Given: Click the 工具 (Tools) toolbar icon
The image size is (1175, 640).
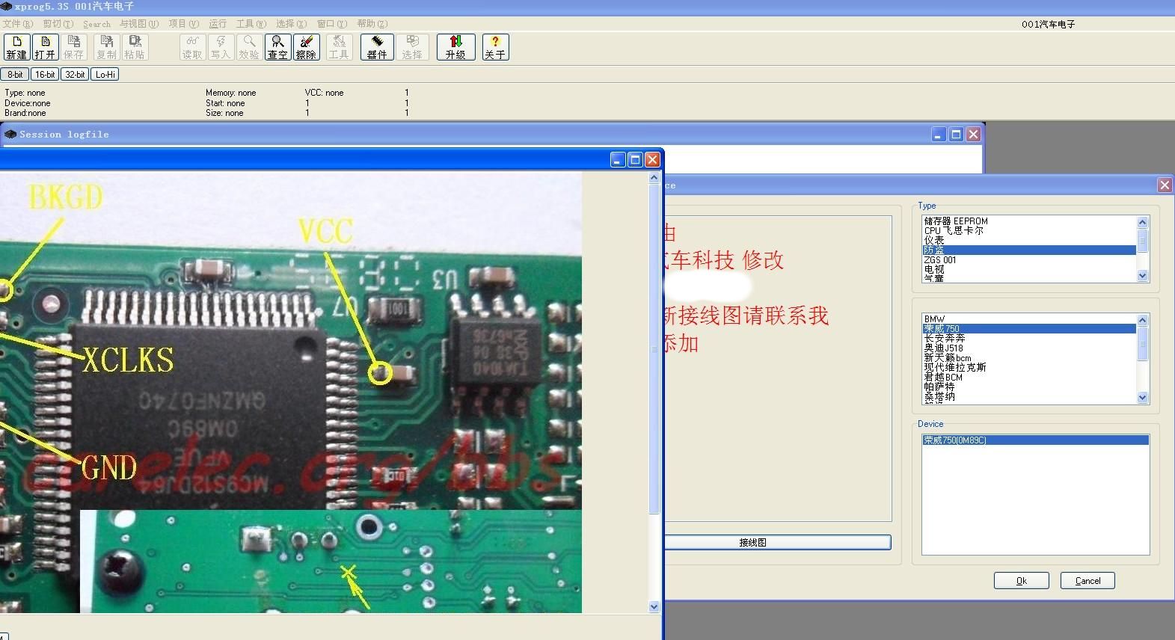Looking at the screenshot, I should point(339,47).
